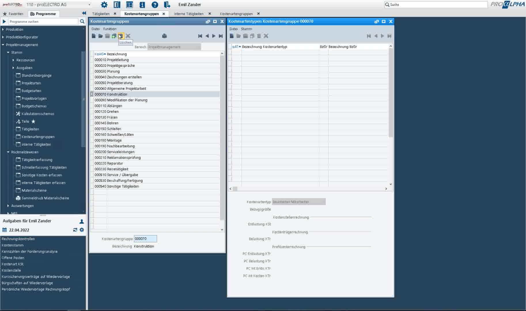
Task: Expand the Auswertungen tree node
Action: tap(8, 206)
